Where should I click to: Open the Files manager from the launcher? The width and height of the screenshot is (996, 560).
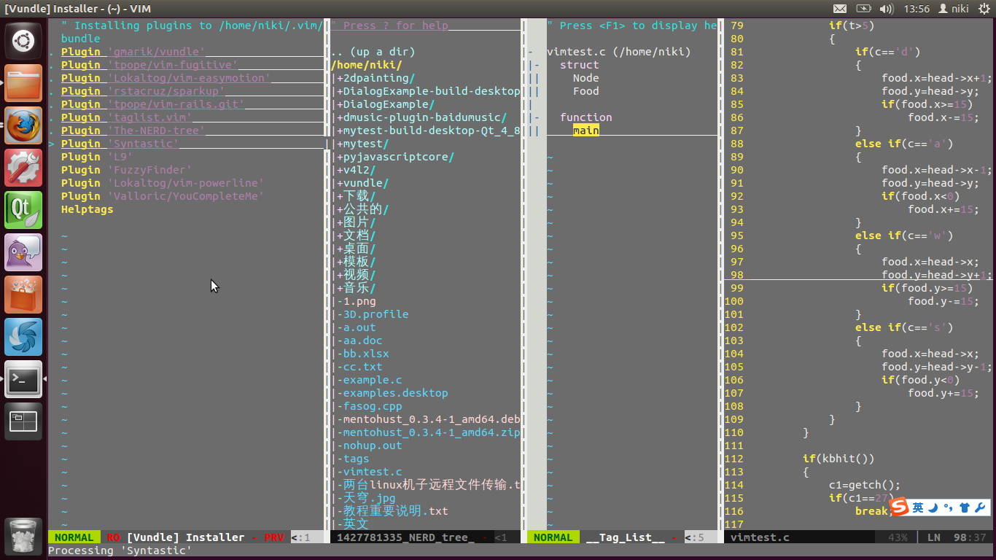click(23, 83)
